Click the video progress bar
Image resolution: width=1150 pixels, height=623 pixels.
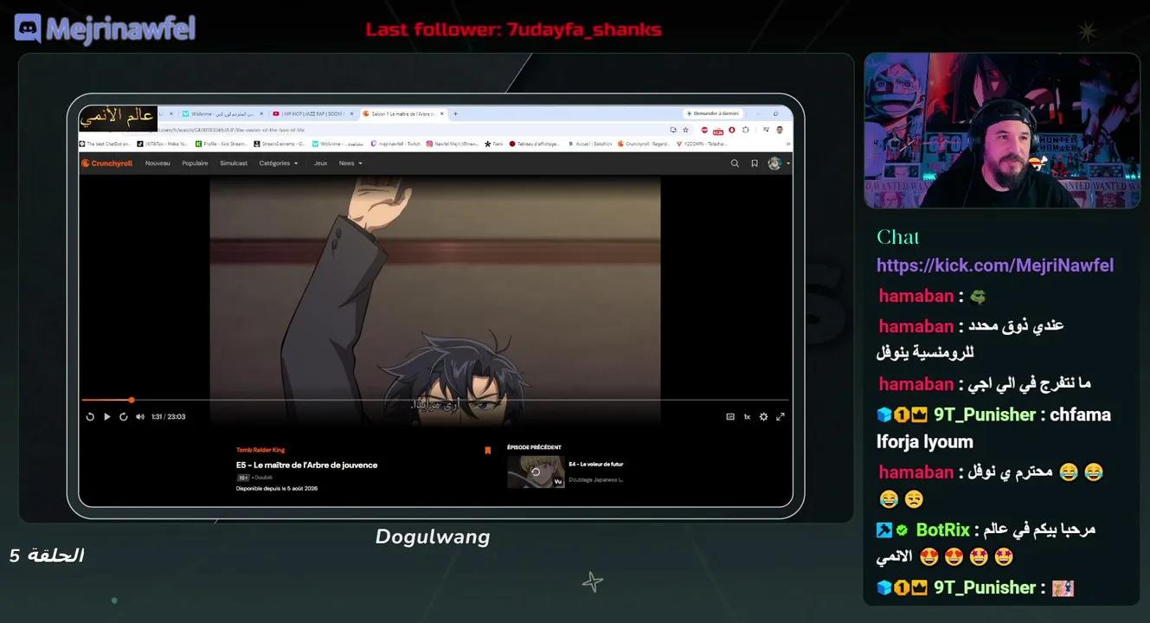click(434, 400)
